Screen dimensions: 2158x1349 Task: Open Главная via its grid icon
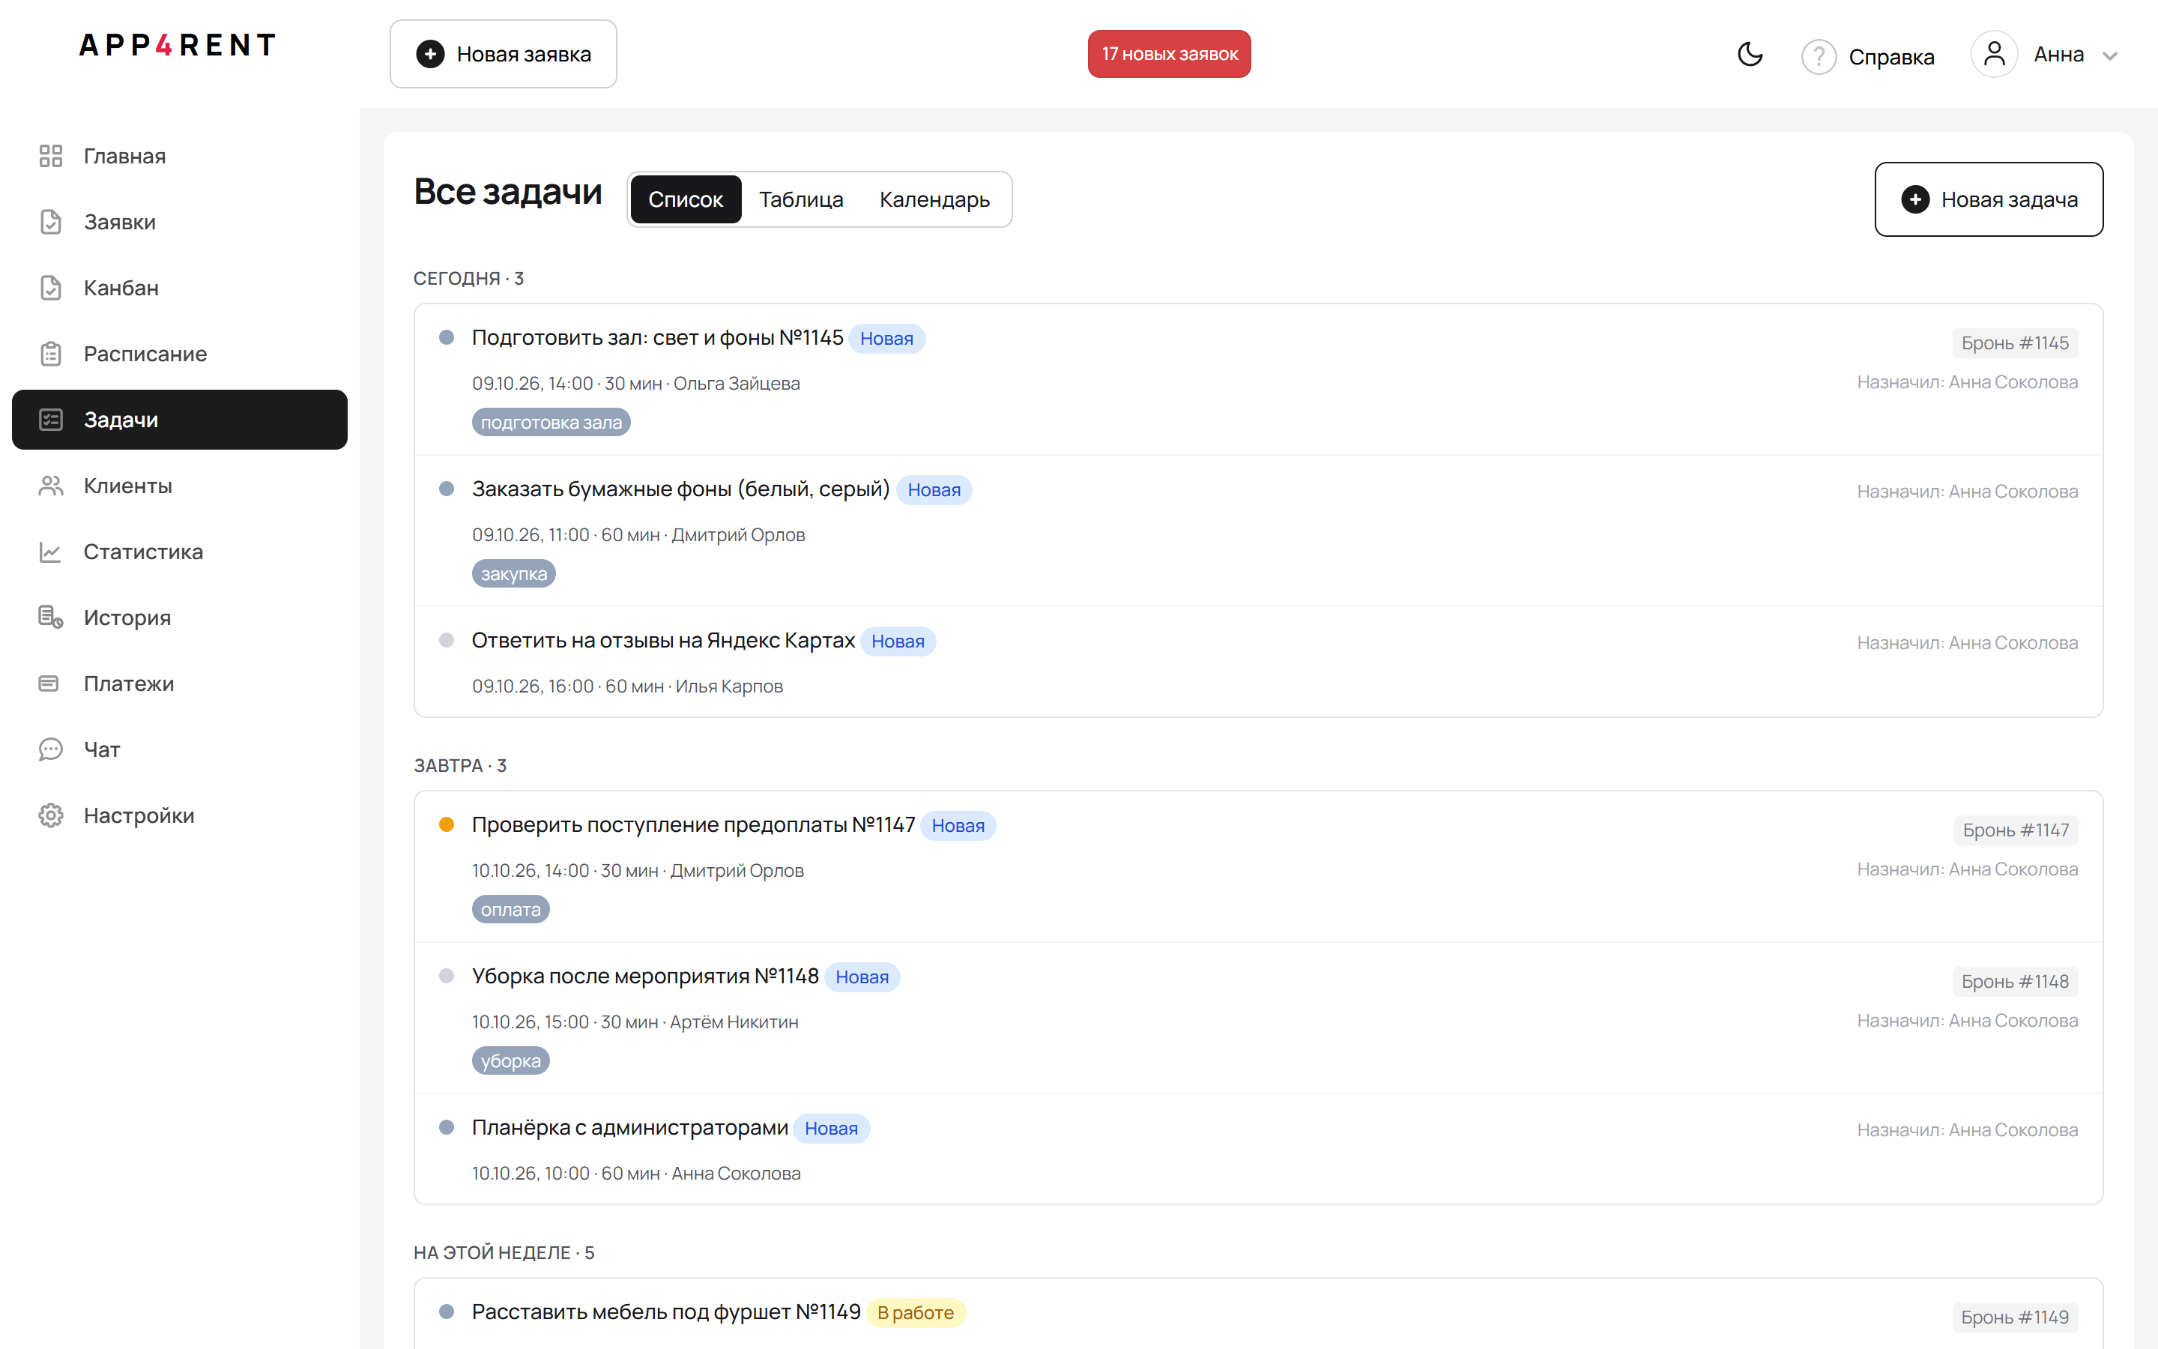click(x=51, y=156)
